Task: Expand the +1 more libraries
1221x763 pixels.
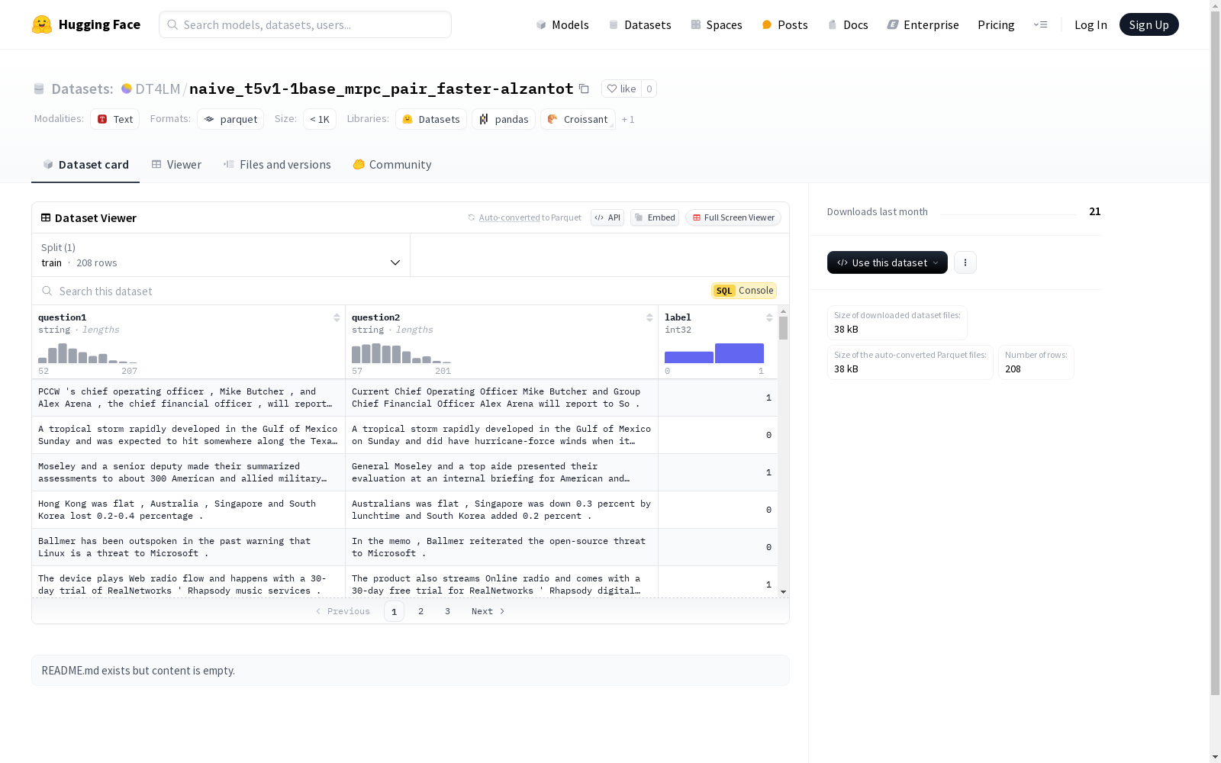Action: click(628, 119)
